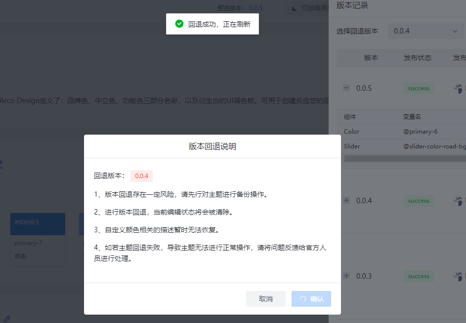Click the 发布状态 column header
466x323 pixels.
coord(417,58)
